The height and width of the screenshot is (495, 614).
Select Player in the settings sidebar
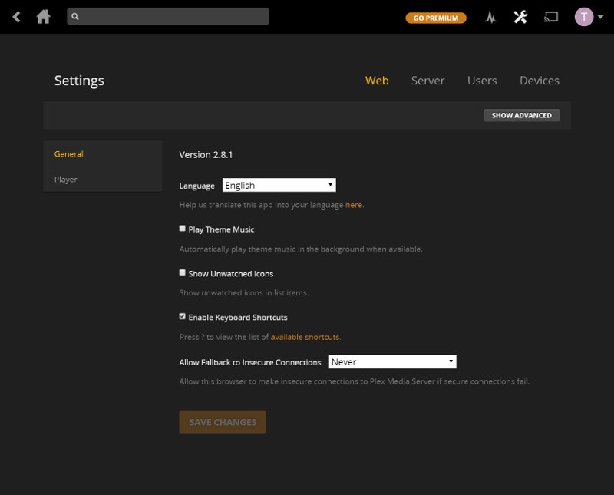[x=66, y=180]
